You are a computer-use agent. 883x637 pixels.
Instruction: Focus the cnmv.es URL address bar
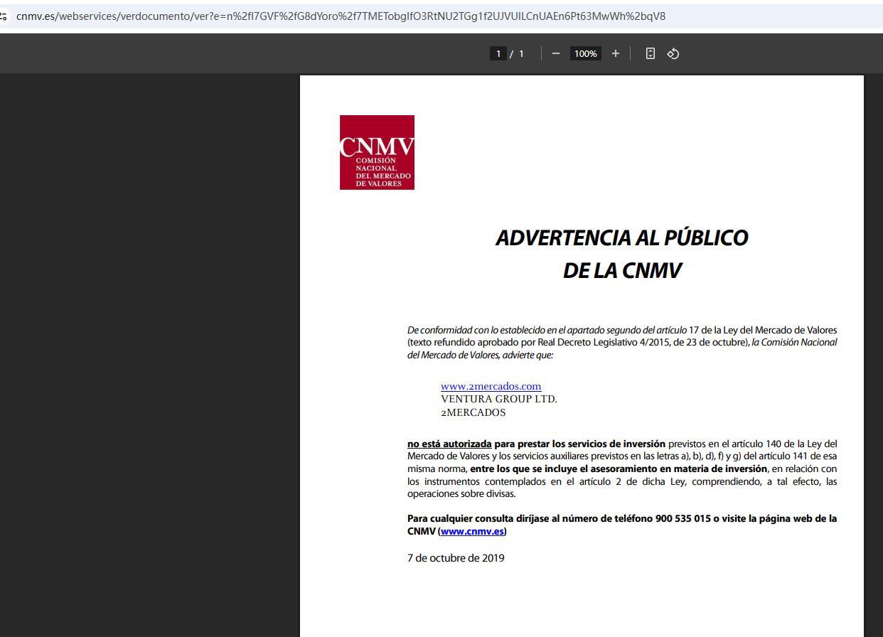tap(341, 16)
